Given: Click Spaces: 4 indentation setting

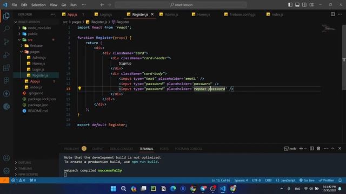Looking at the screenshot, I should (x=241, y=181).
